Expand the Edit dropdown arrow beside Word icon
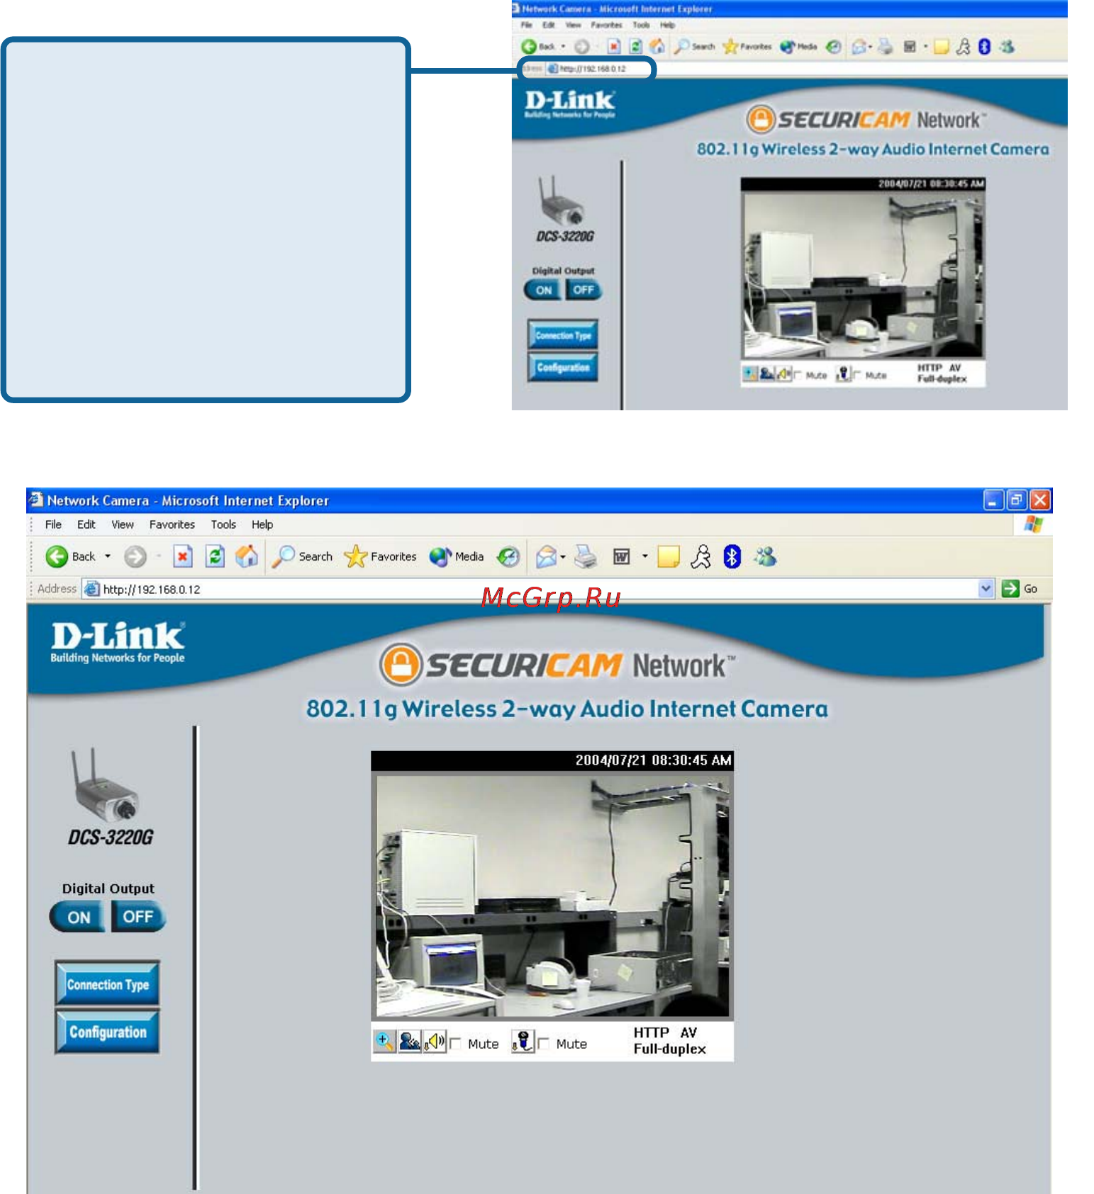 (x=644, y=557)
